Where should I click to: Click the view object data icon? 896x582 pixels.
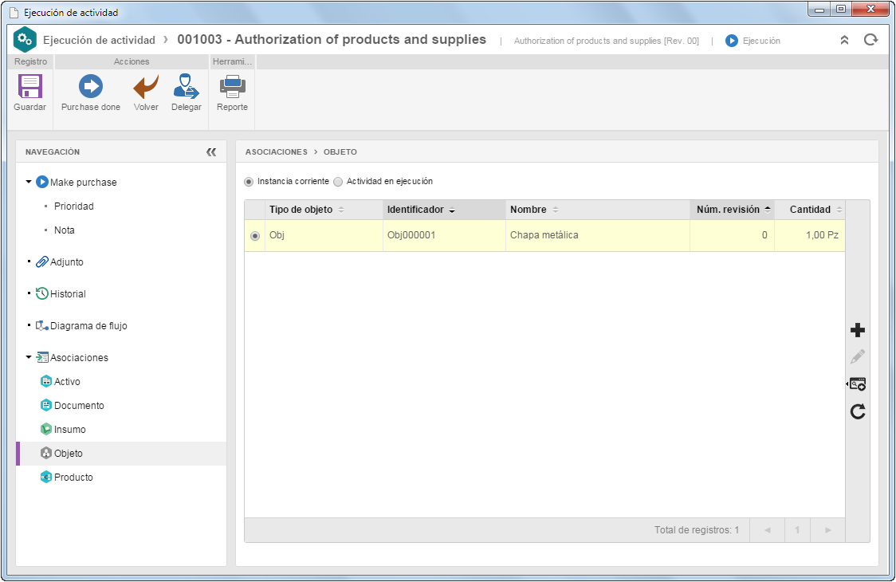click(x=857, y=383)
